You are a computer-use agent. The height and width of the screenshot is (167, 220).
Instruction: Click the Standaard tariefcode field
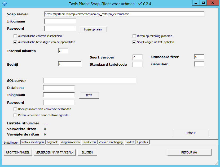[138, 64]
